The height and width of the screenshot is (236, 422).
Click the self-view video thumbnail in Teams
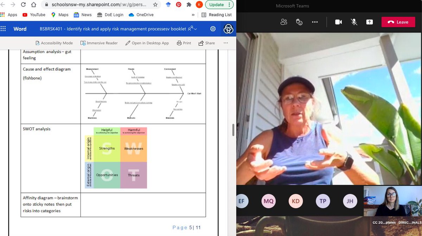point(392,201)
